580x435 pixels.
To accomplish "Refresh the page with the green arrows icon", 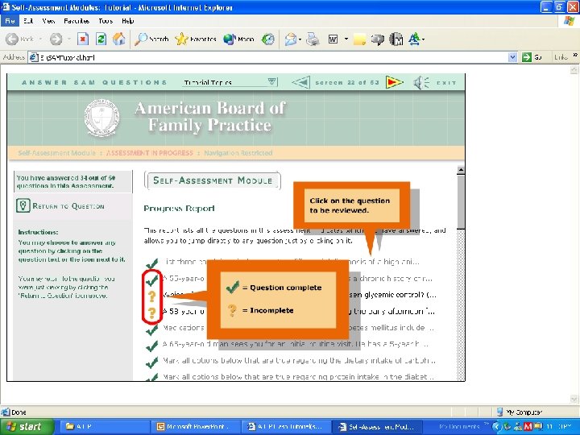I will click(101, 39).
